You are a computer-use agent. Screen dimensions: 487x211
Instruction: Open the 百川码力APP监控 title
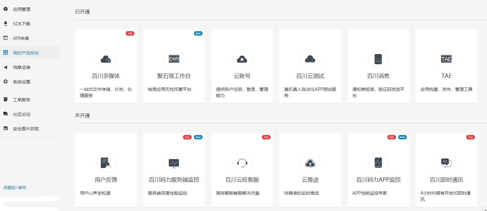tap(378, 180)
